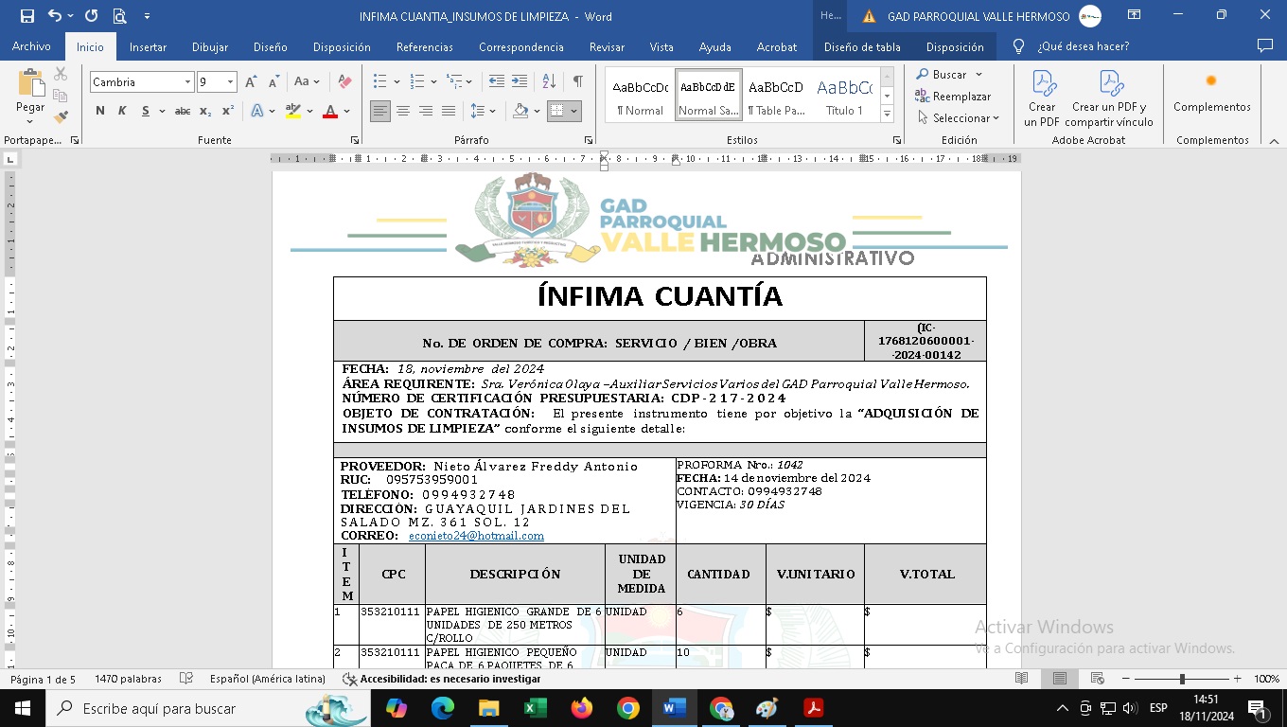The width and height of the screenshot is (1287, 727).
Task: Click the Sort A-Z icon
Action: [x=549, y=81]
